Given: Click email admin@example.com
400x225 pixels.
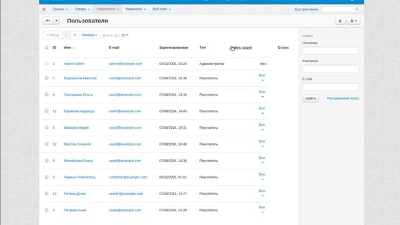Looking at the screenshot, I should 125,64.
